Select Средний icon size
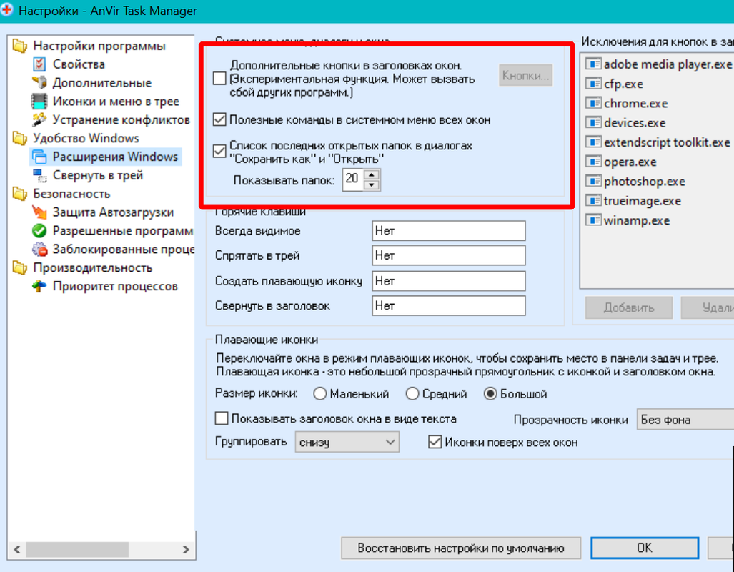Viewport: 734px width, 572px height. click(x=412, y=393)
